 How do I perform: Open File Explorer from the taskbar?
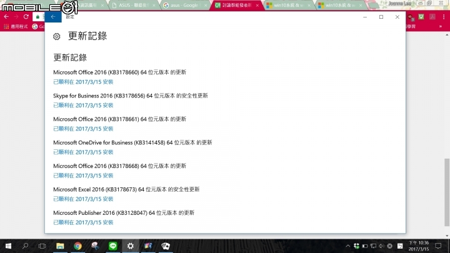coord(60,246)
